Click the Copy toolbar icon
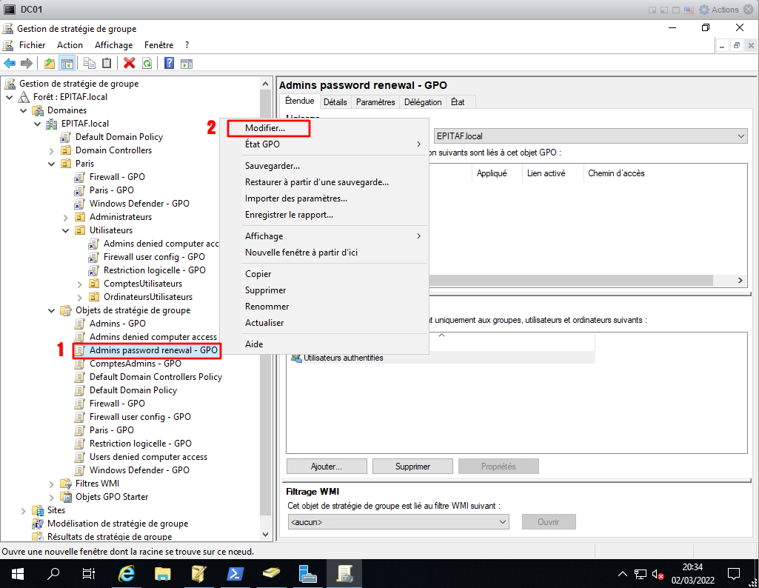This screenshot has height=588, width=759. 90,64
